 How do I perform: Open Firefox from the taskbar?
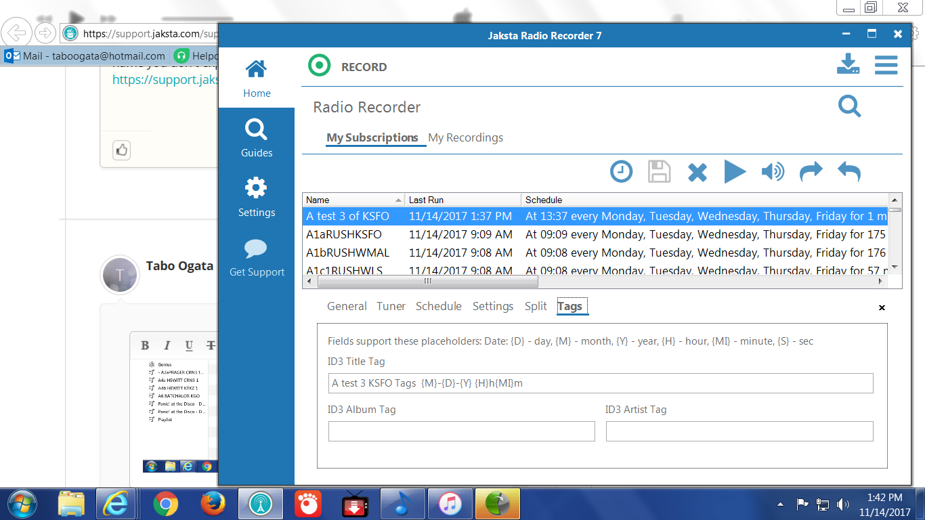(213, 504)
